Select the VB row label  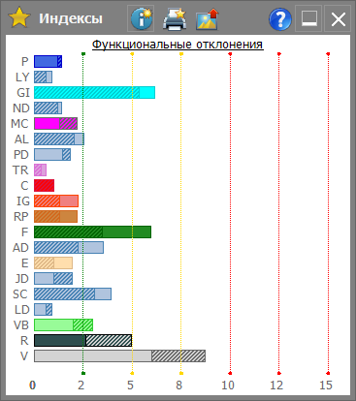(21, 324)
